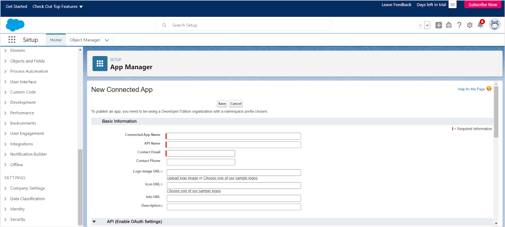Open the Setup gear menu
This screenshot has height=227, width=505.
[470, 25]
